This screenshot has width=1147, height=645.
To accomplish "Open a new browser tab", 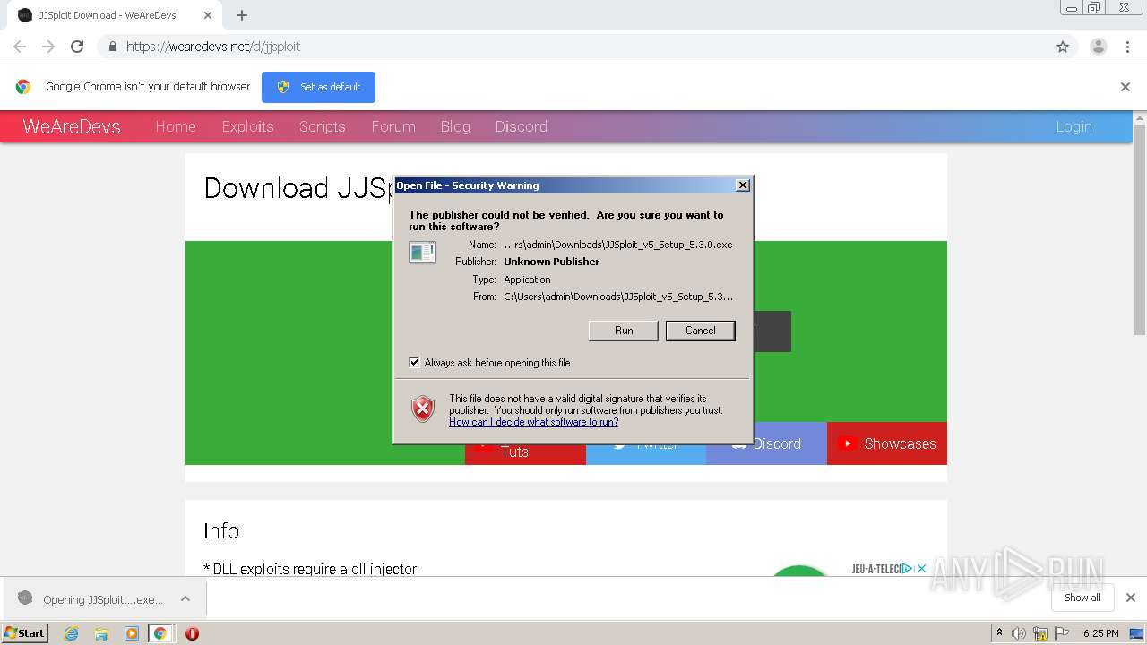I will point(242,15).
